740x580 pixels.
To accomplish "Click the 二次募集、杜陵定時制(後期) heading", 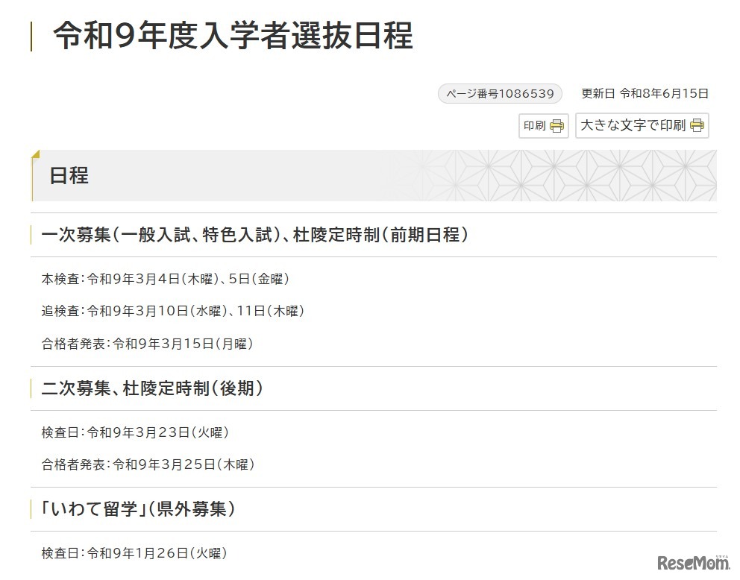I will (152, 388).
